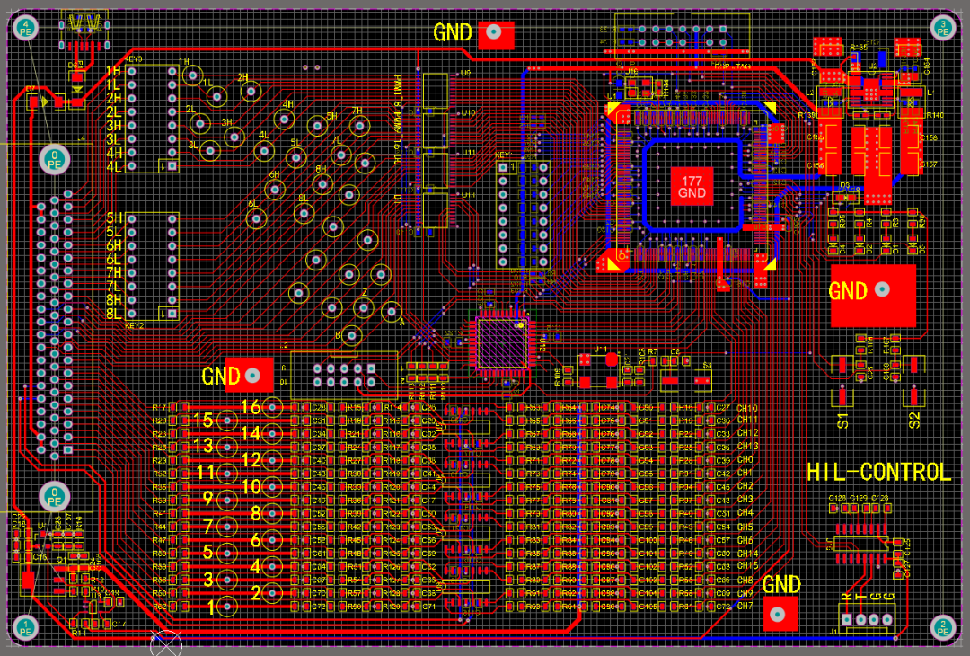Select the '3 PE' mounting hole pad

943,28
